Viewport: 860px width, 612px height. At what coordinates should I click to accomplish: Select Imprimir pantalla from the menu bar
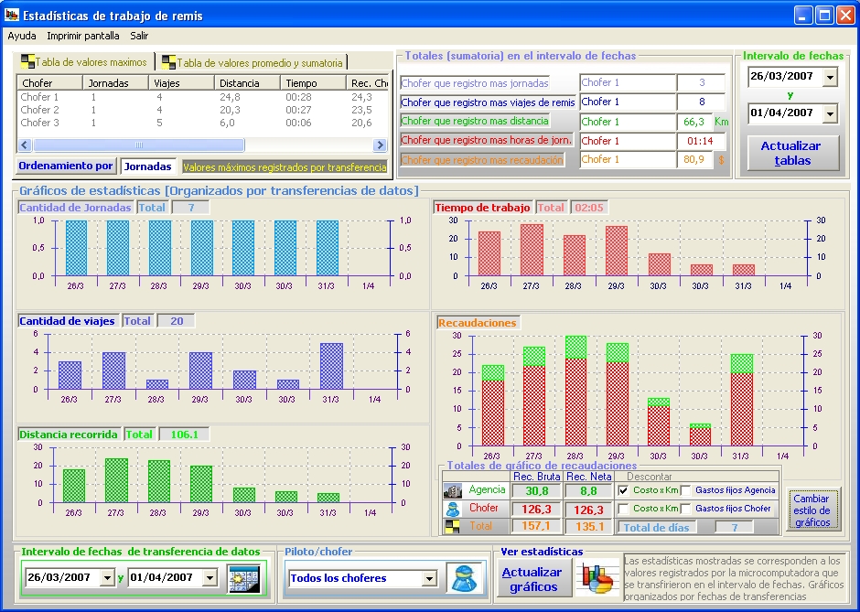[83, 36]
